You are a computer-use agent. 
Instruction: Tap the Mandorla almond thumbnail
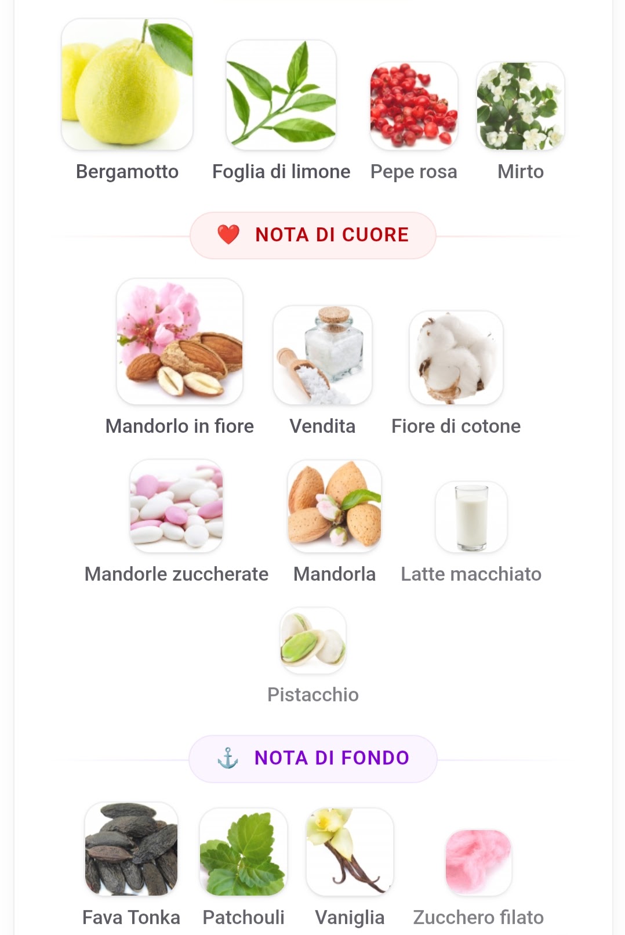335,506
